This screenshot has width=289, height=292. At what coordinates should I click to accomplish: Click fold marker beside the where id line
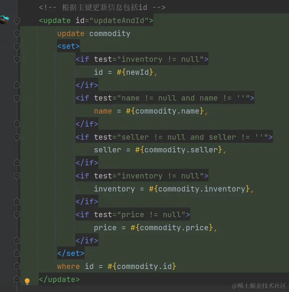(17, 266)
